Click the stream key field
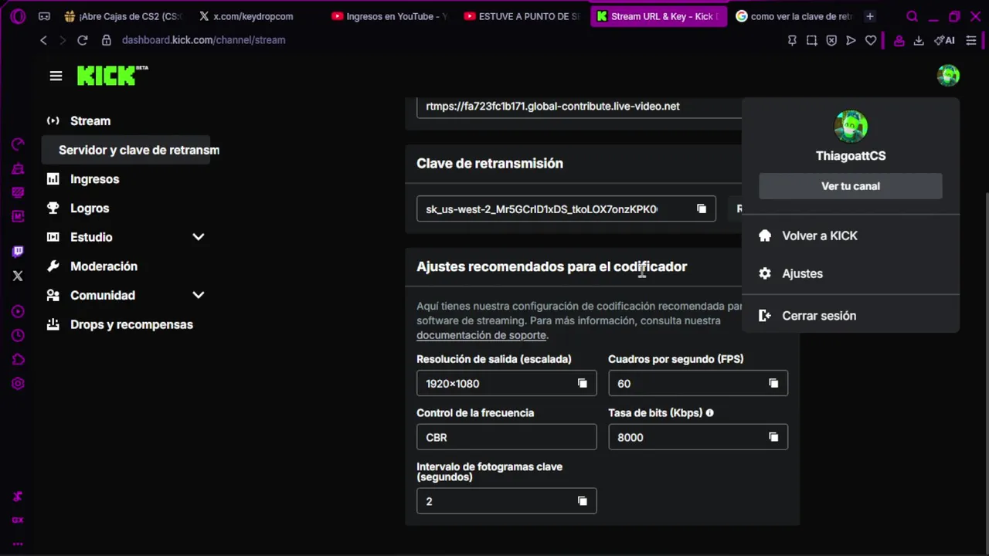 pyautogui.click(x=566, y=209)
